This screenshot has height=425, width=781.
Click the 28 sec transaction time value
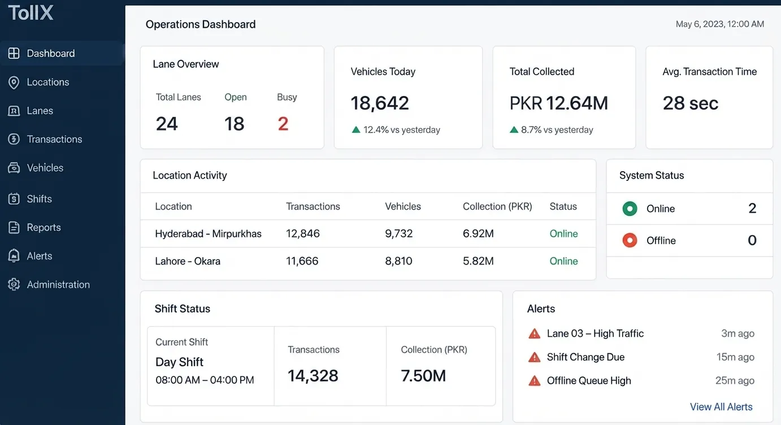pos(691,103)
